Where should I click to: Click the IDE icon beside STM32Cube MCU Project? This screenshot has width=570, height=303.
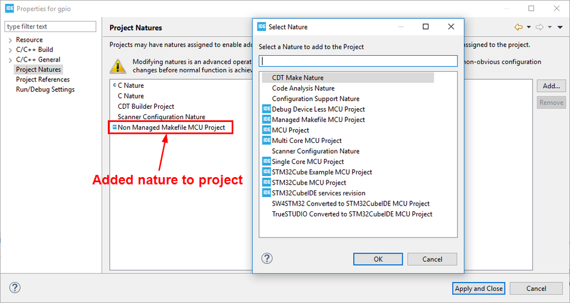pyautogui.click(x=266, y=182)
